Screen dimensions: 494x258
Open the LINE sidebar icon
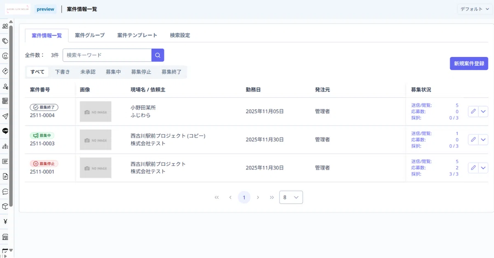pos(5,131)
